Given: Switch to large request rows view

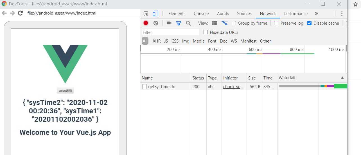Looking at the screenshot, I should [x=215, y=23].
